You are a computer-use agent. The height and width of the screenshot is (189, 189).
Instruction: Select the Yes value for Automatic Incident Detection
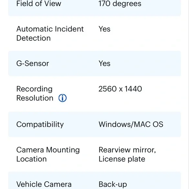tap(104, 29)
